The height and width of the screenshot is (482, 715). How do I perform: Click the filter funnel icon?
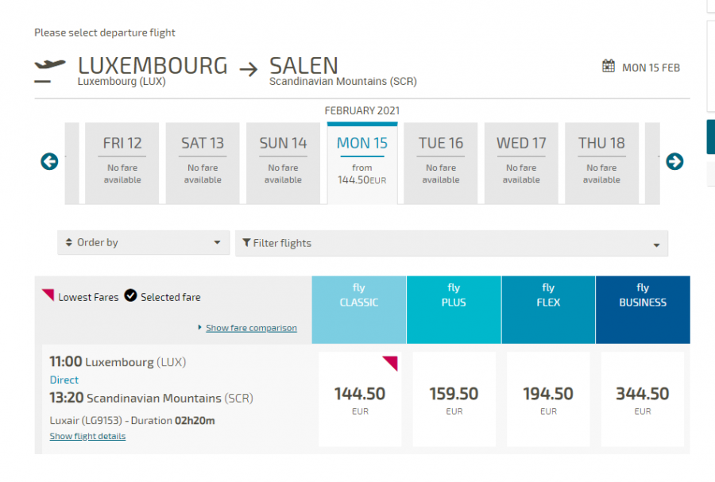[x=246, y=243]
